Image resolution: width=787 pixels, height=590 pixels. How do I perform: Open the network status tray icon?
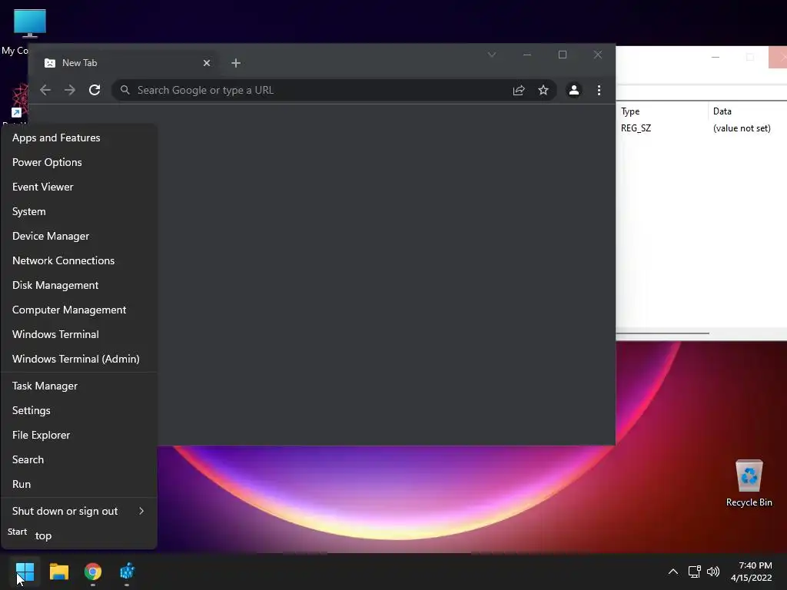(694, 572)
